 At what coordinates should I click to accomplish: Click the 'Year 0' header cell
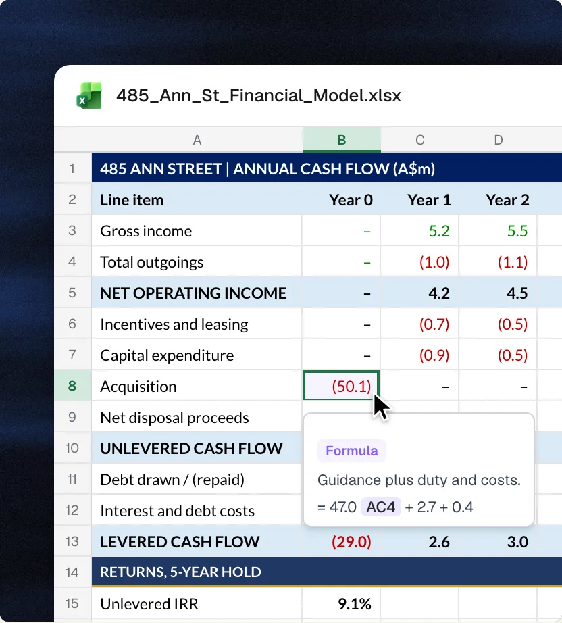pyautogui.click(x=341, y=199)
